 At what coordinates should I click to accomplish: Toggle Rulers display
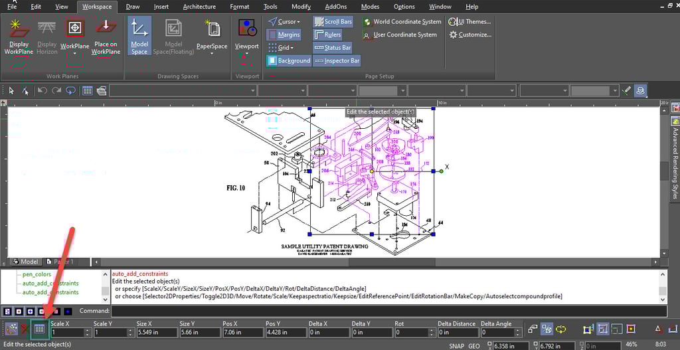click(x=327, y=35)
